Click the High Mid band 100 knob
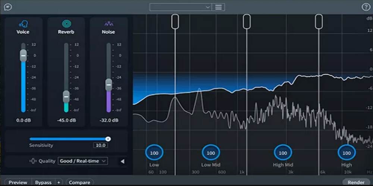The image size is (373, 186). tap(283, 153)
